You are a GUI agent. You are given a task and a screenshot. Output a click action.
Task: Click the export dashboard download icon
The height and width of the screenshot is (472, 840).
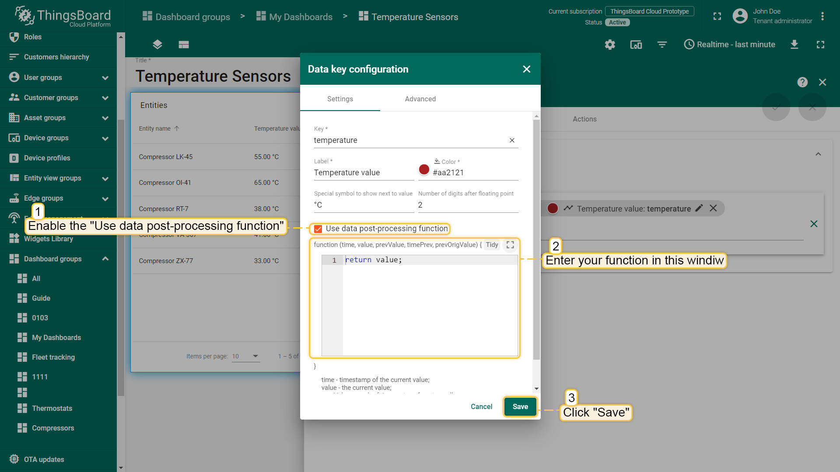794,45
